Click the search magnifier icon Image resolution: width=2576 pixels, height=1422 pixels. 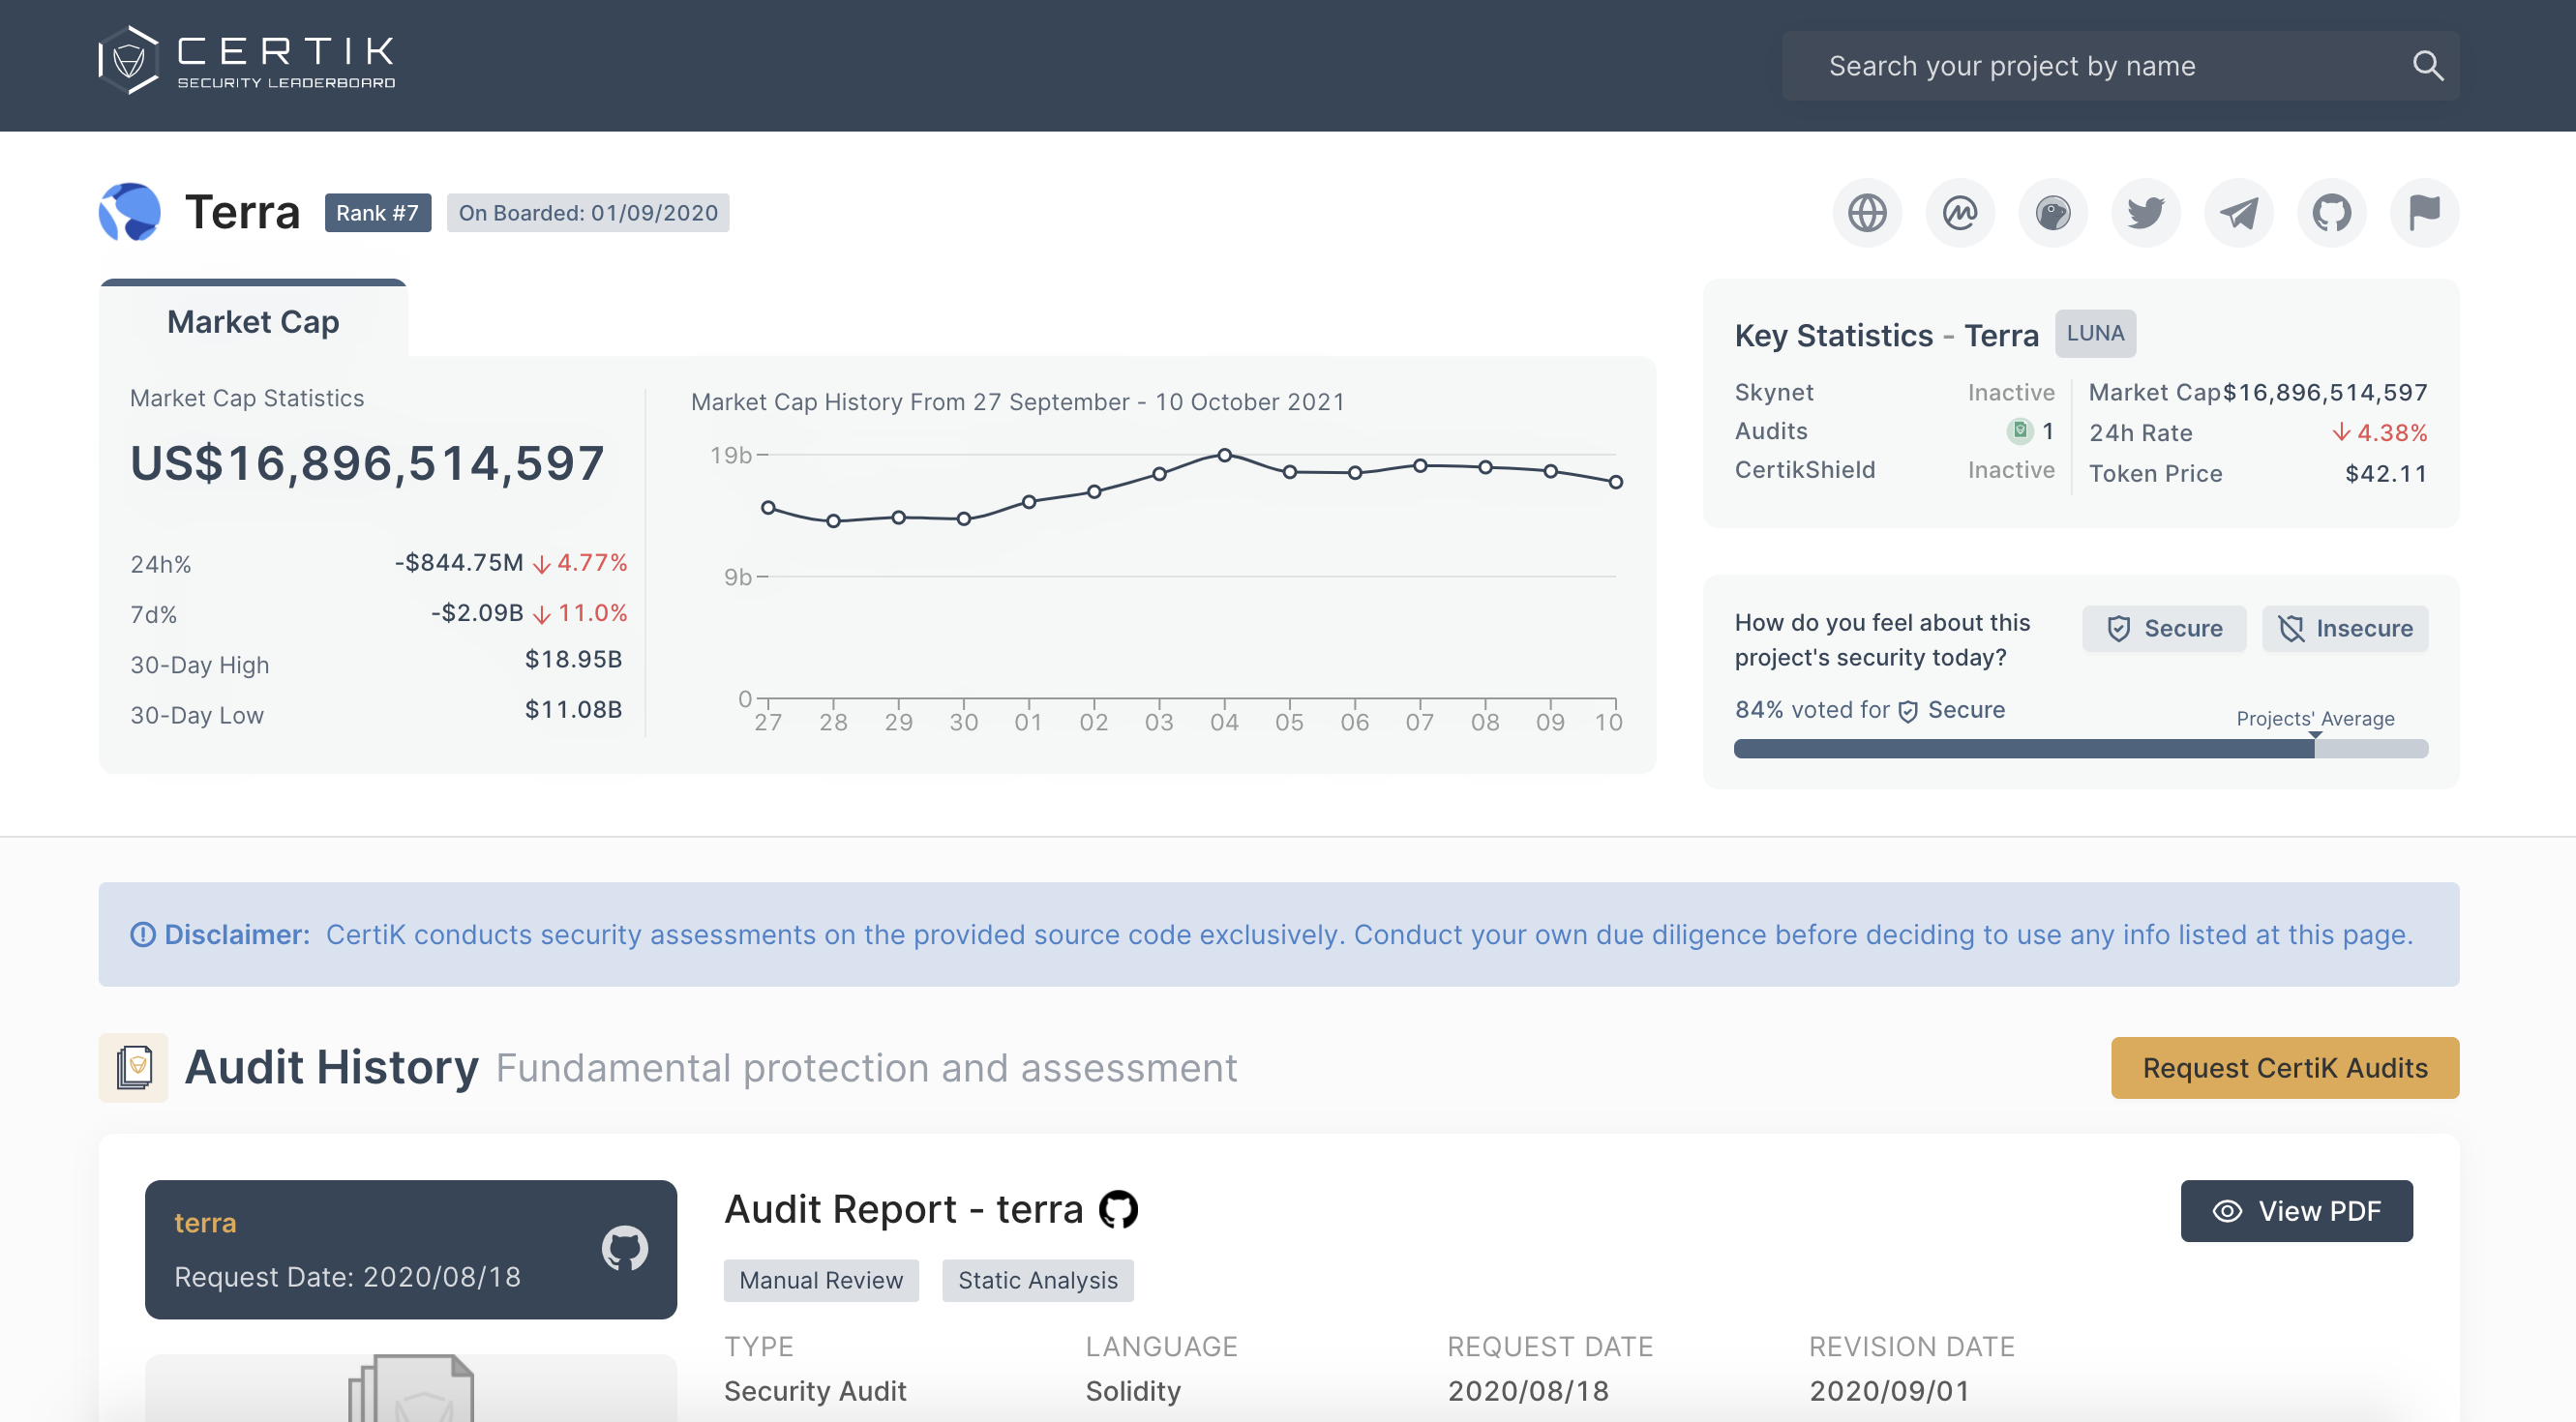(2427, 66)
